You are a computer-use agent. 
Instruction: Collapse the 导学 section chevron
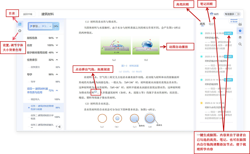coord(57,74)
